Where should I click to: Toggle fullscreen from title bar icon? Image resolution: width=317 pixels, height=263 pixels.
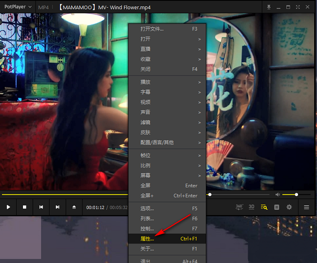click(x=298, y=7)
